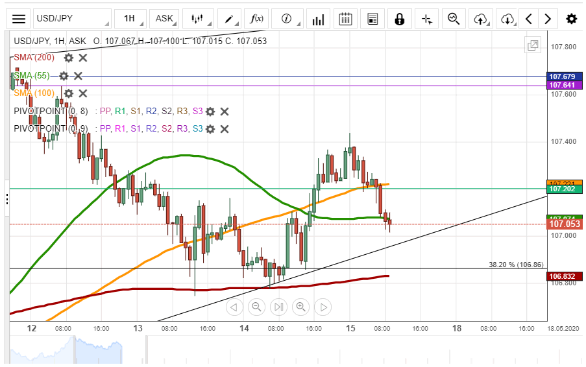Click the left side panel handle
Viewport: 586px width, 367px height.
(x=7, y=198)
